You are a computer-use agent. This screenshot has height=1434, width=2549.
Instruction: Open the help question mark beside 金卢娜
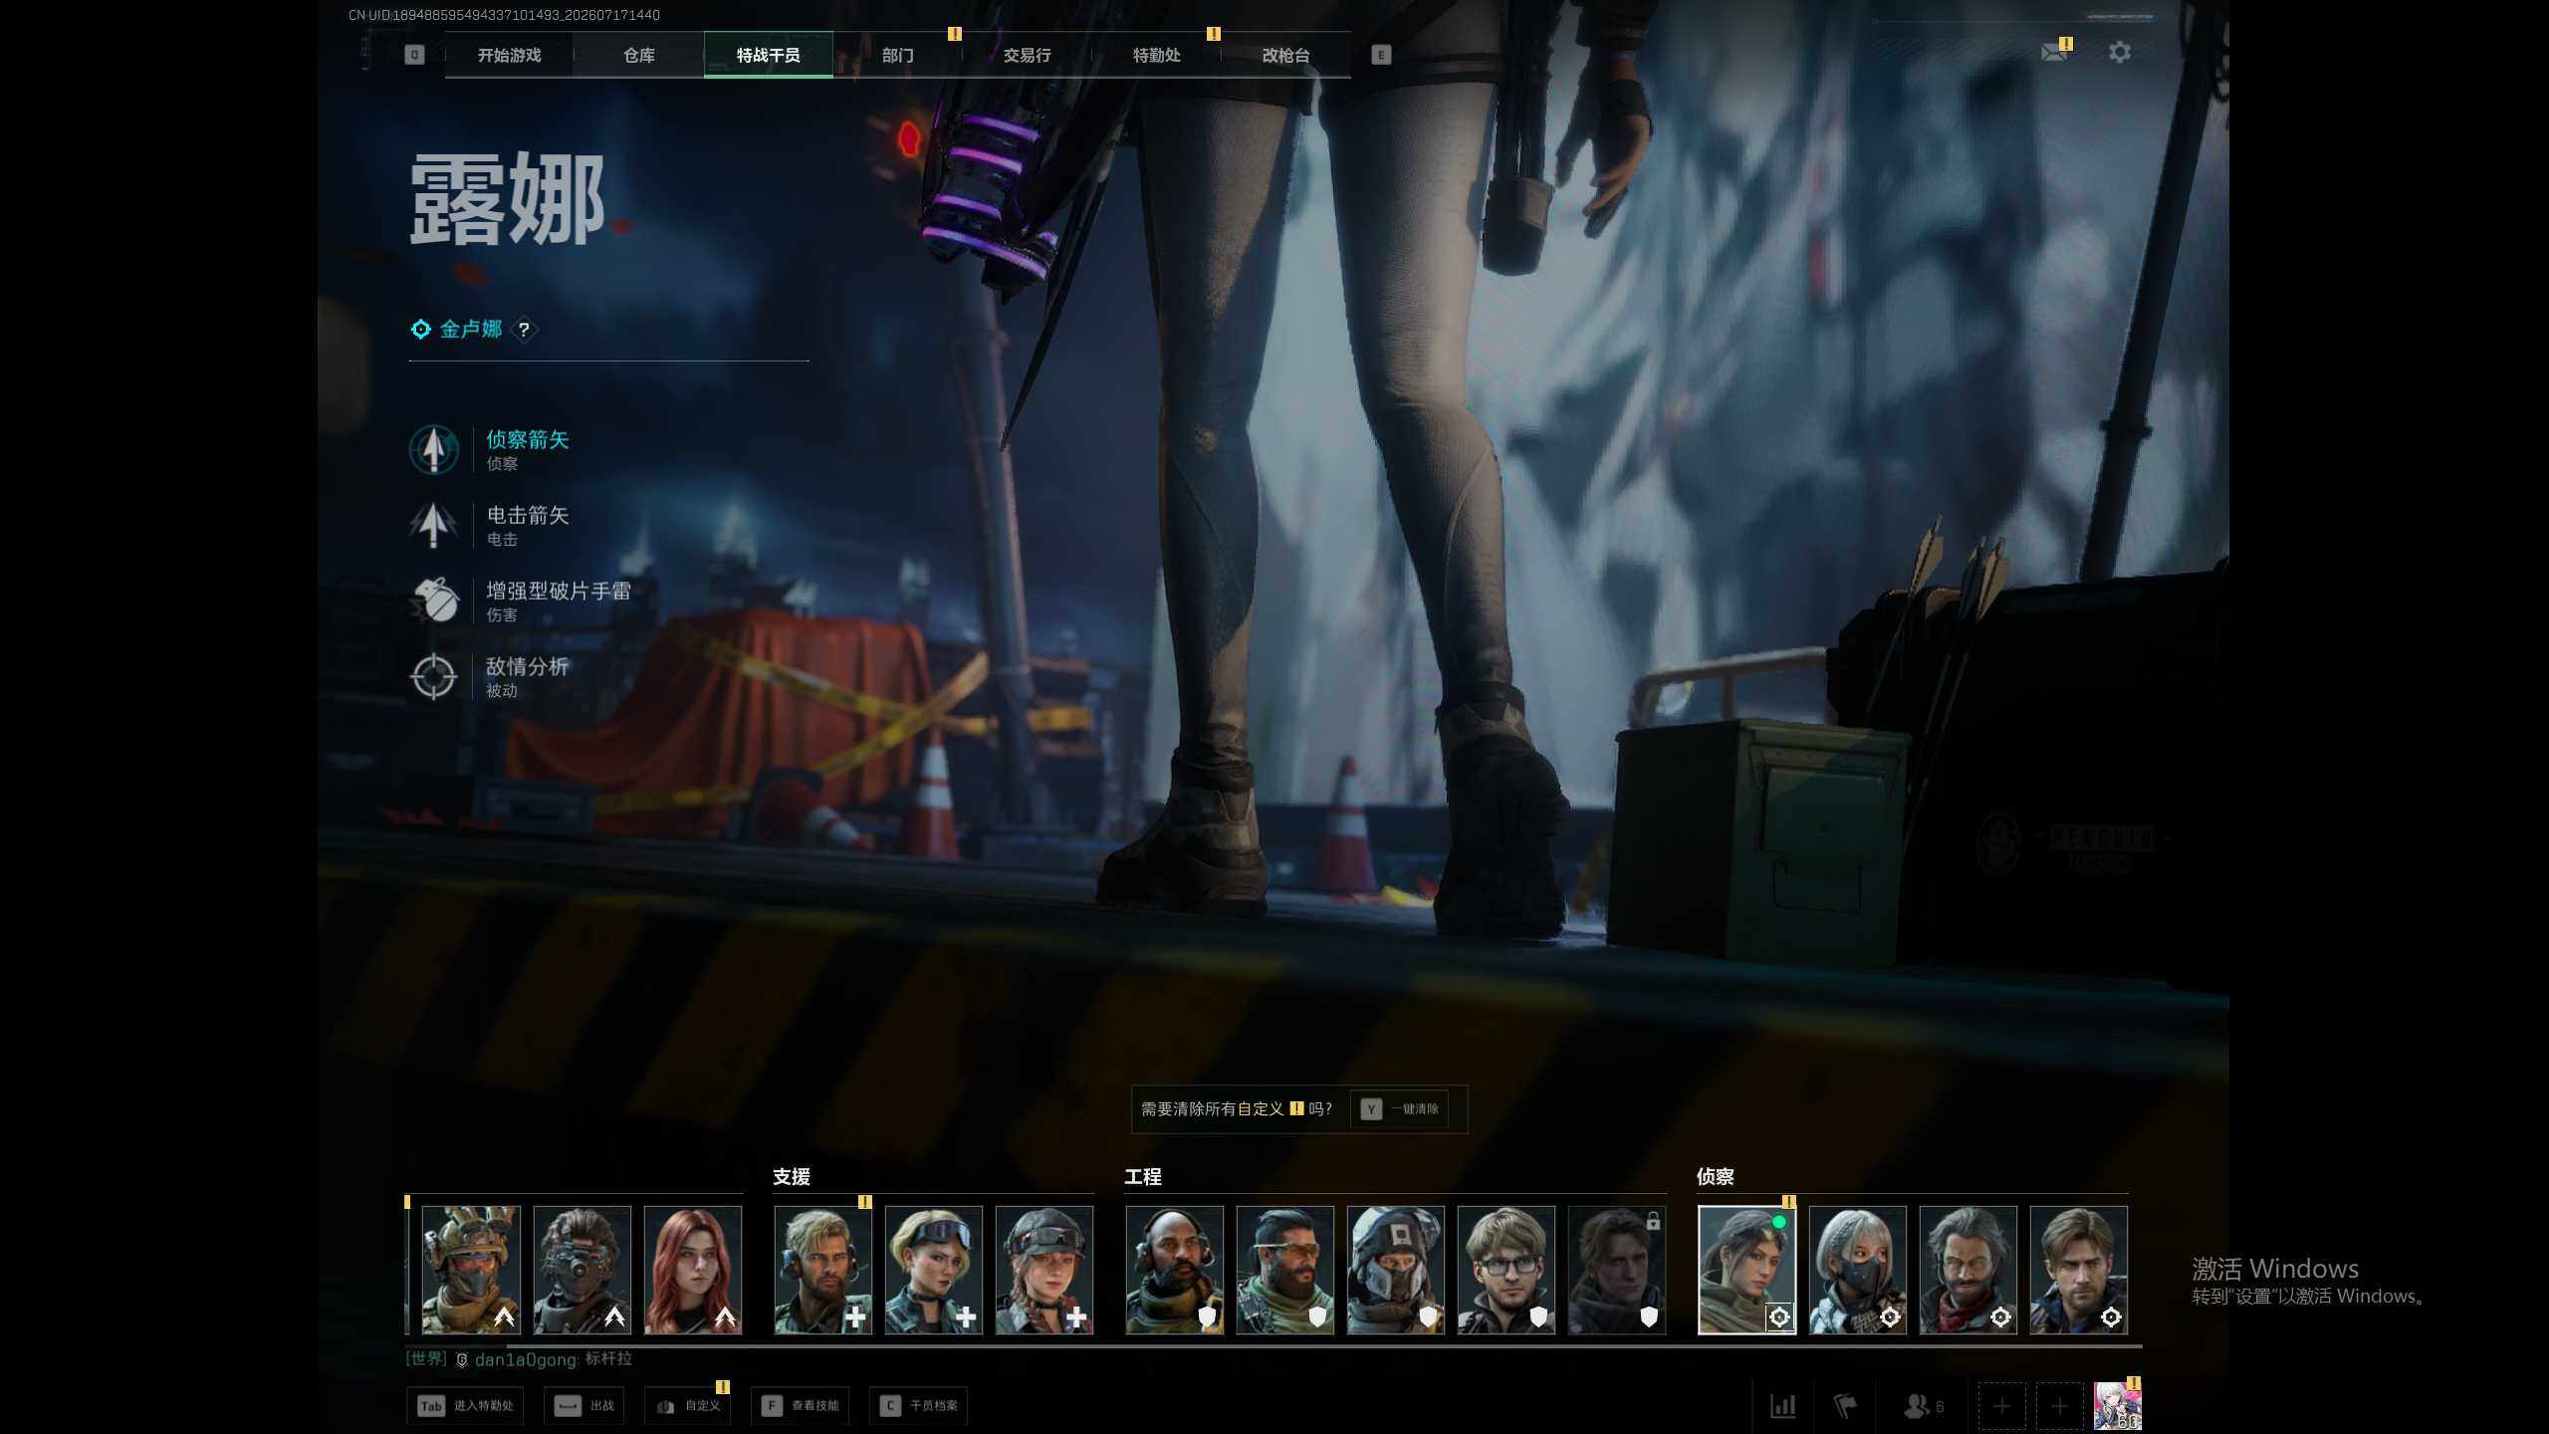pos(524,330)
